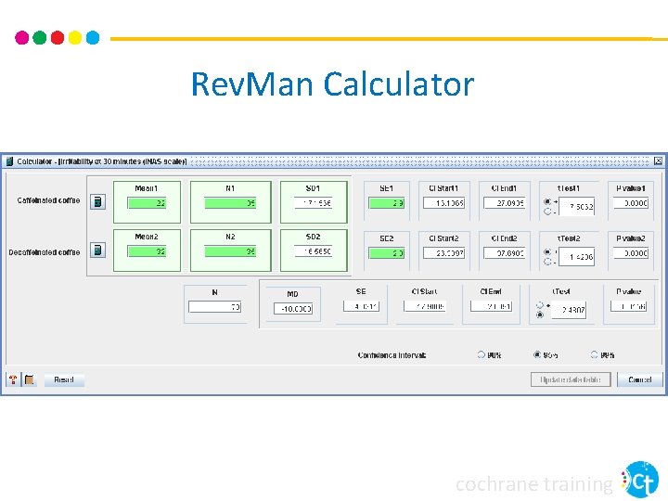Click the CI End2 field
The height and width of the screenshot is (501, 668).
pyautogui.click(x=505, y=253)
